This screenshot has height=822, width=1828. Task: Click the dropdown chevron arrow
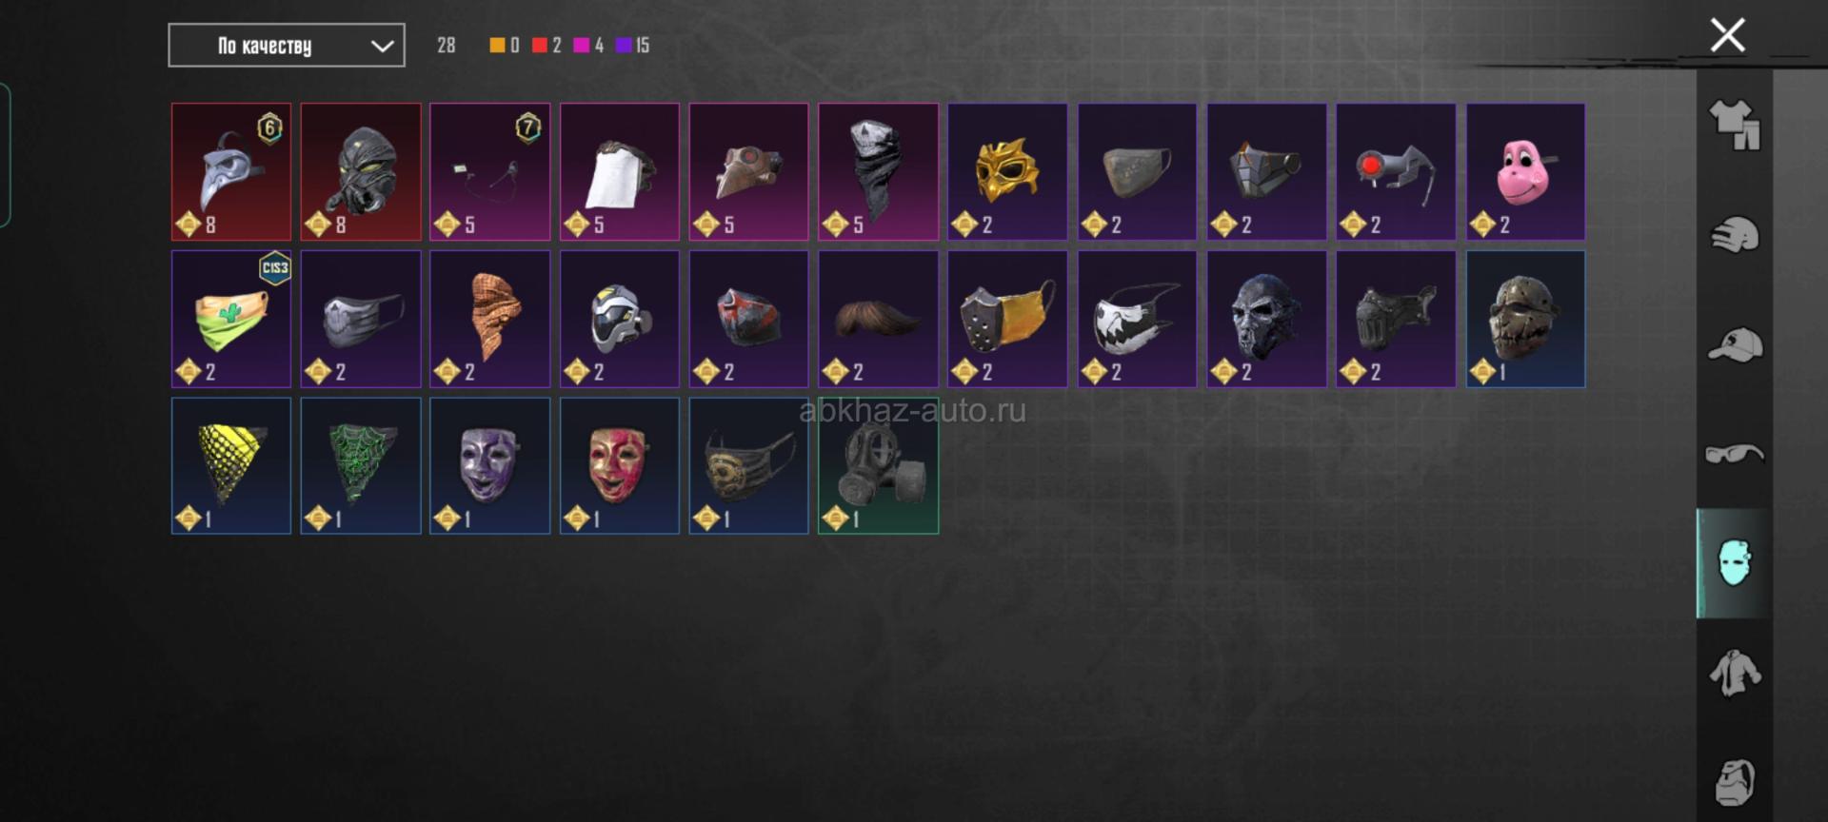pos(382,46)
